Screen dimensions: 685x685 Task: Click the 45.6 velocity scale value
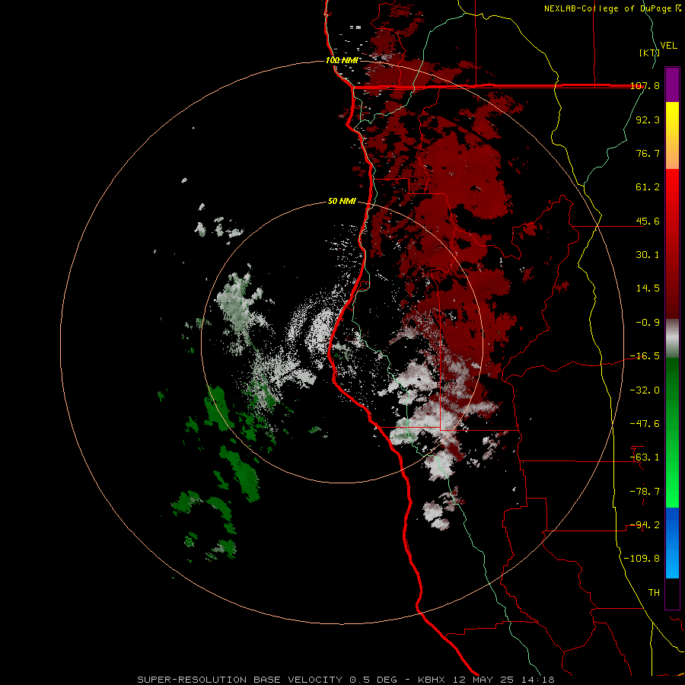coord(648,221)
